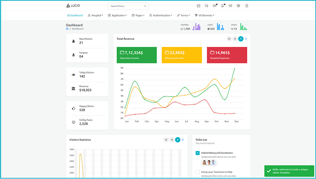Expand the Hospital dropdown menu
316x179 pixels.
point(95,15)
